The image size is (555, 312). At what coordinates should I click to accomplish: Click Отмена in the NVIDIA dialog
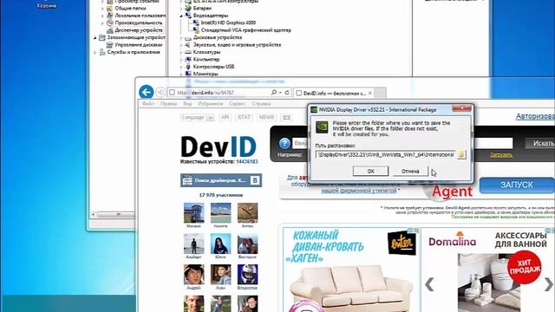pyautogui.click(x=410, y=171)
